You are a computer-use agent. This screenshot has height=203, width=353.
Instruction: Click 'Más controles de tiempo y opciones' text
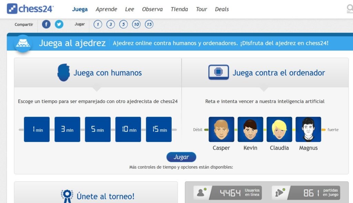(181, 167)
